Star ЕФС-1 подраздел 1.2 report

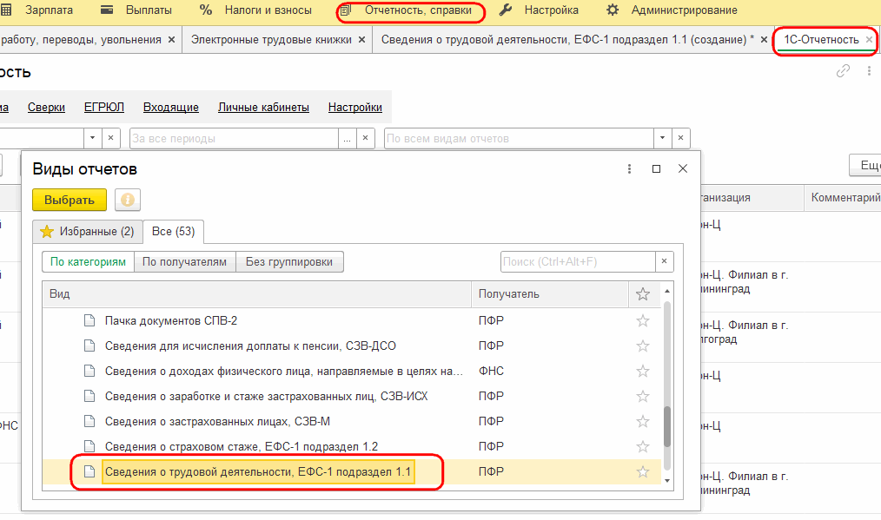[643, 447]
